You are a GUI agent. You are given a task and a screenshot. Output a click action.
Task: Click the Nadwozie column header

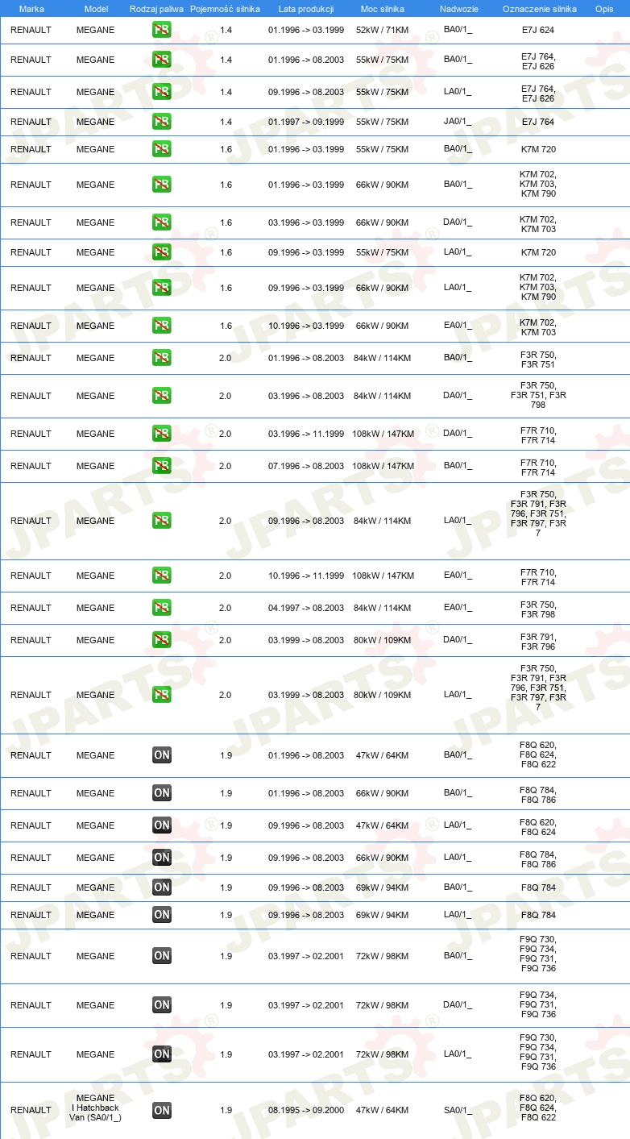point(458,9)
